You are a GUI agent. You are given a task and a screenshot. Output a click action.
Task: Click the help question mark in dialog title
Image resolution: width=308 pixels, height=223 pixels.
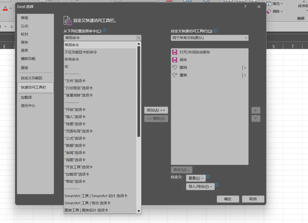(245, 7)
